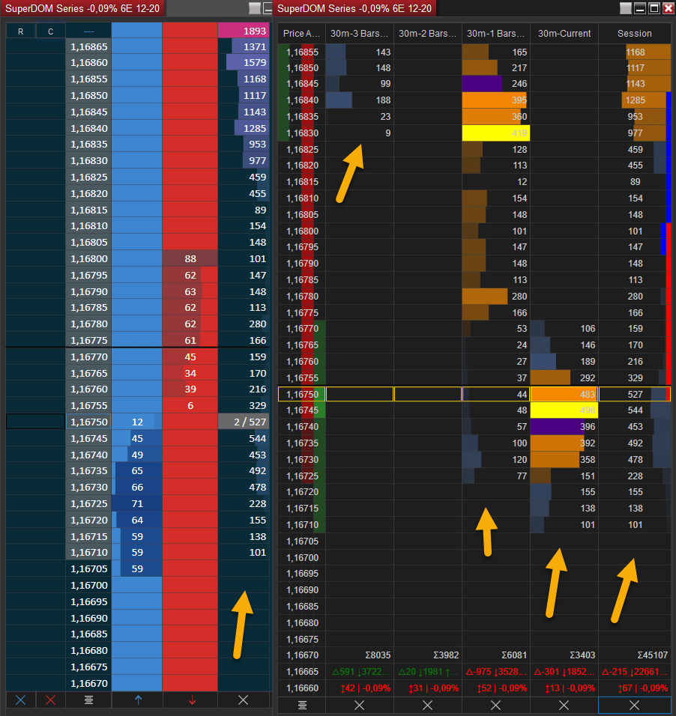Click the yellow 419 cell in 30m-1 Bars column
The image size is (676, 716).
click(496, 133)
